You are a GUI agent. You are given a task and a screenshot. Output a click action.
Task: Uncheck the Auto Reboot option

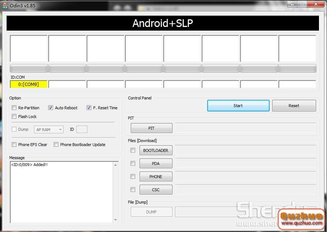click(x=50, y=108)
